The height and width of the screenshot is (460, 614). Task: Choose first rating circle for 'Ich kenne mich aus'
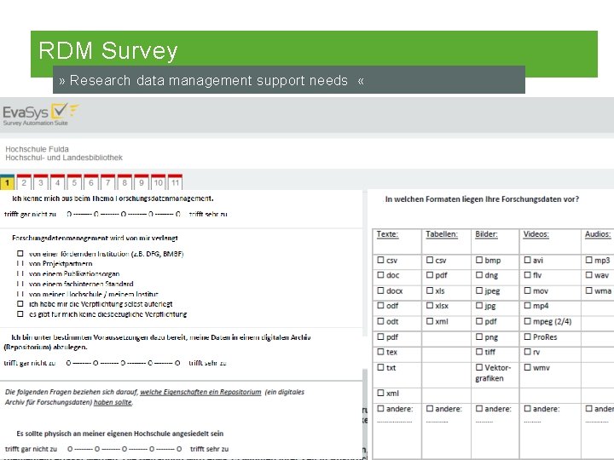tap(69, 214)
